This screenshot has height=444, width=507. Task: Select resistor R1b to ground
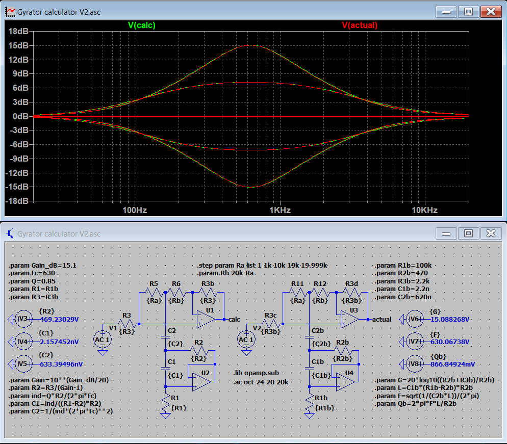[x=309, y=403]
